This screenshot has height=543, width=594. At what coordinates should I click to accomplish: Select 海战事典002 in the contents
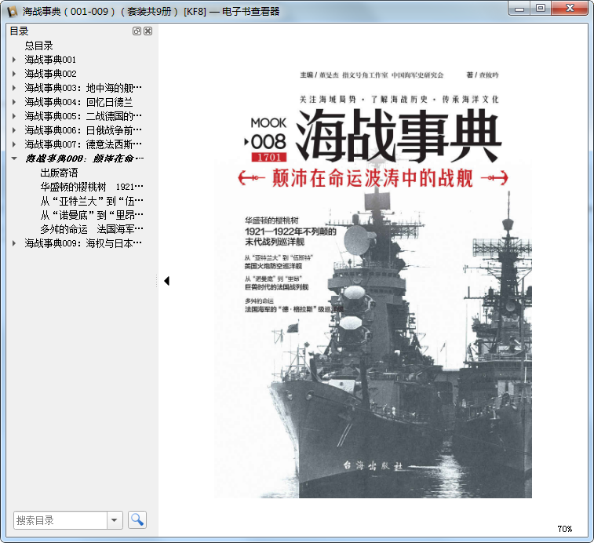point(50,74)
